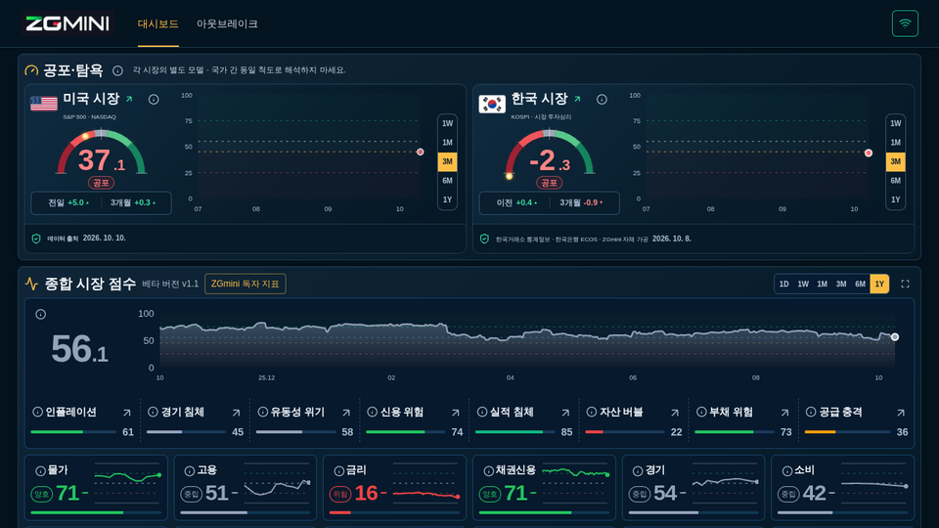
Task: Select 1M range in 미국 시장 chart
Action: point(447,143)
